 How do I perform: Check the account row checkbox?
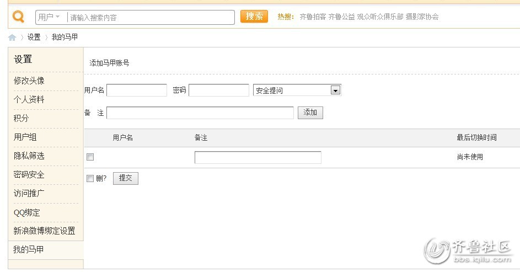tap(90, 157)
